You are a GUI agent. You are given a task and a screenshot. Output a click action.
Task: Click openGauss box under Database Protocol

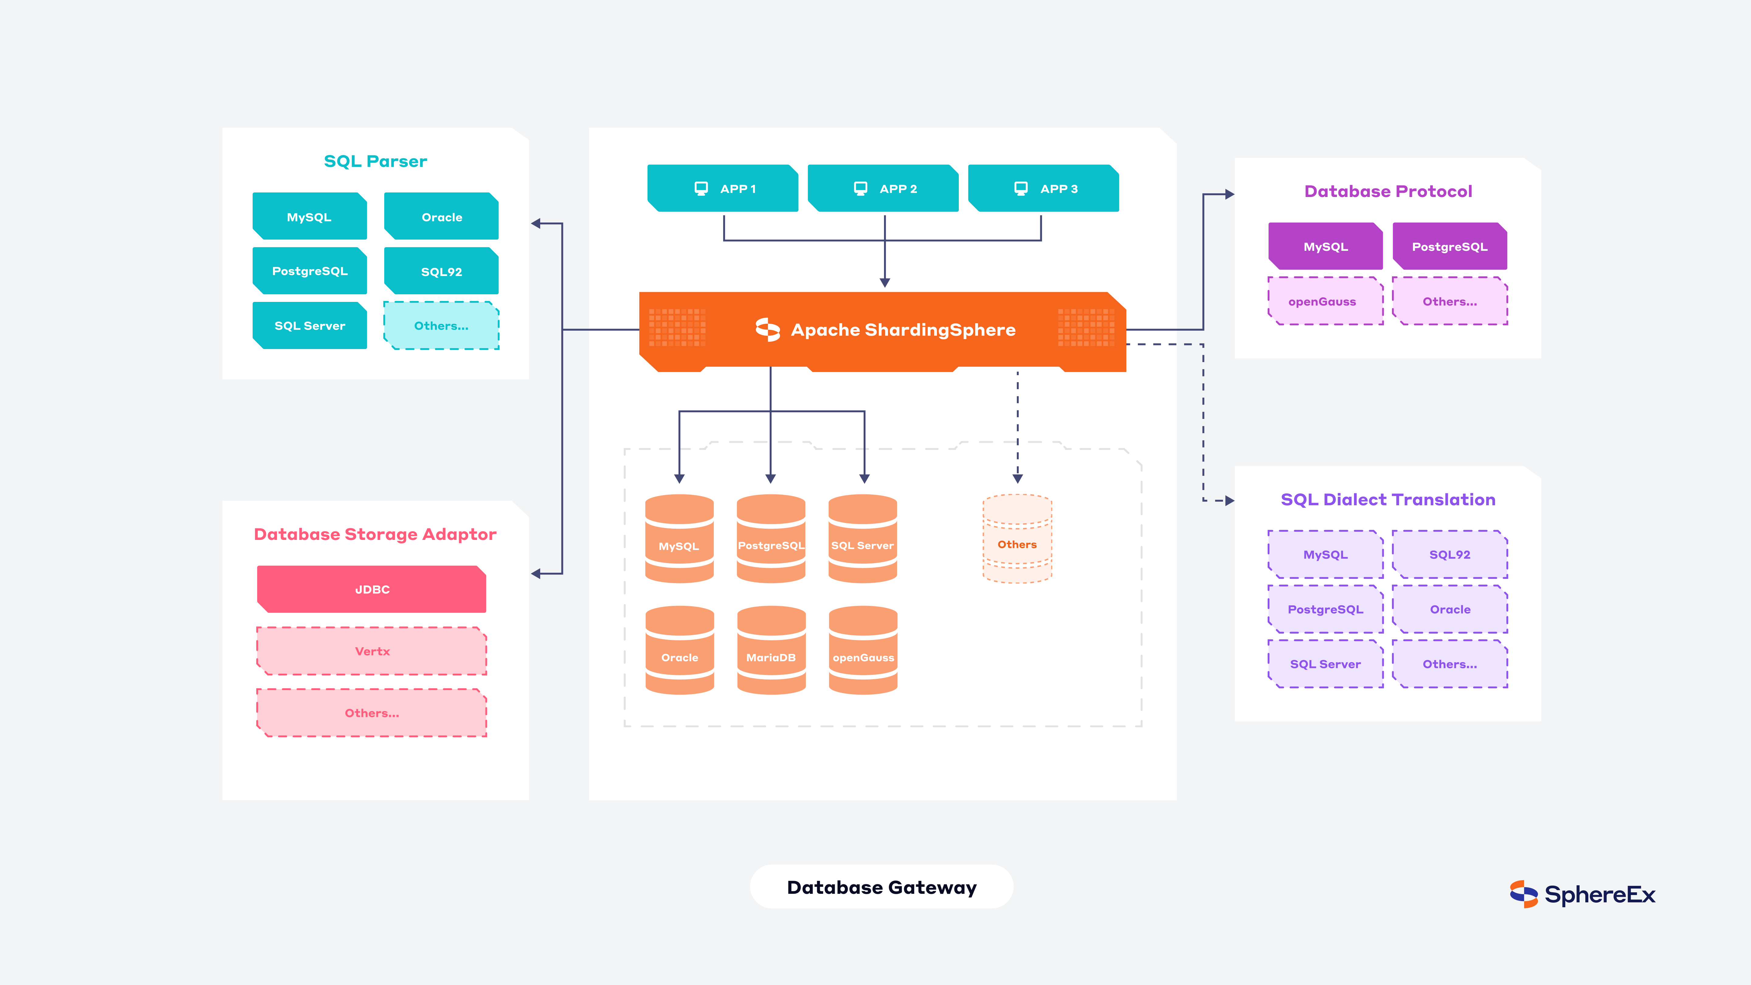[x=1325, y=301]
